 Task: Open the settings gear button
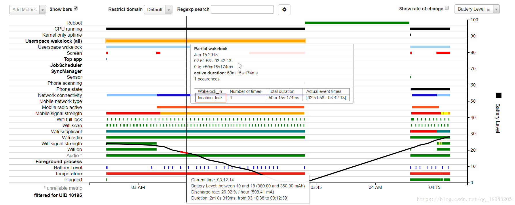coord(284,10)
